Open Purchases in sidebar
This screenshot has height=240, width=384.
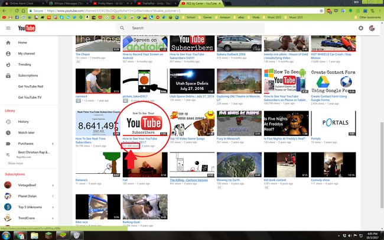[26, 144]
